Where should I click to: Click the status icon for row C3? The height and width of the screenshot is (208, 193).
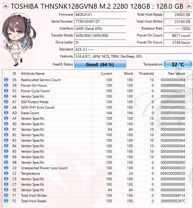(6, 179)
